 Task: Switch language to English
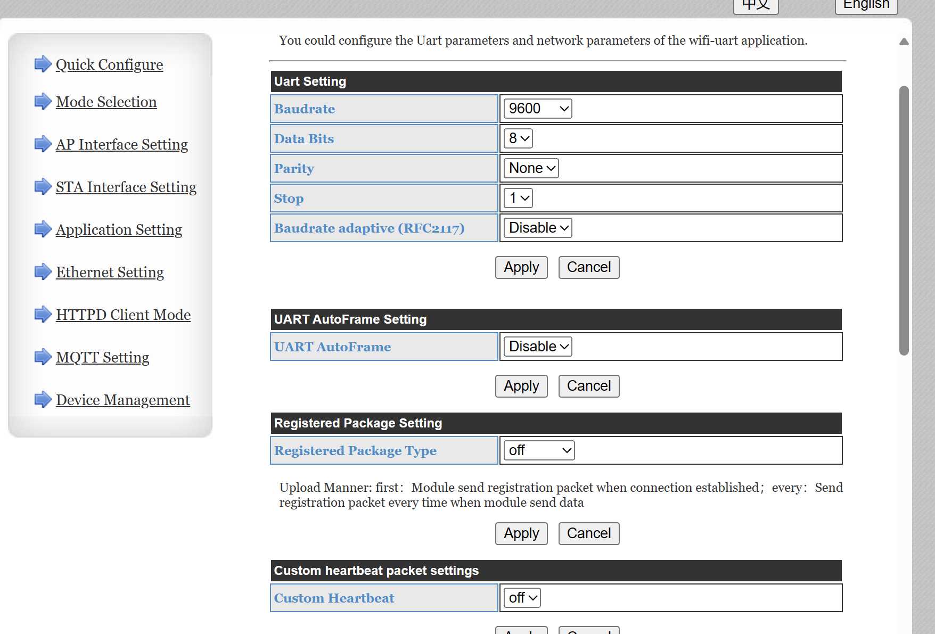(x=866, y=5)
